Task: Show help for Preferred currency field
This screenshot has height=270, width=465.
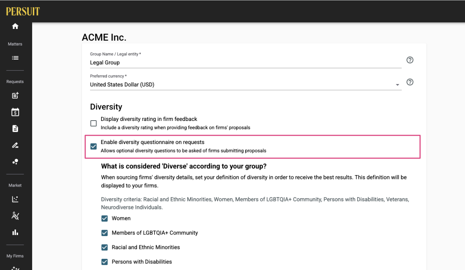Action: pos(410,82)
